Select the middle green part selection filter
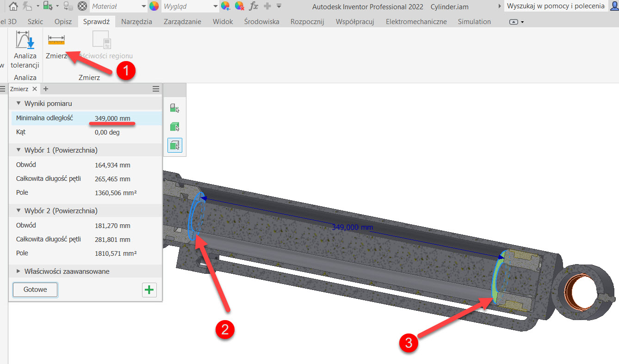The image size is (619, 364). click(x=174, y=127)
